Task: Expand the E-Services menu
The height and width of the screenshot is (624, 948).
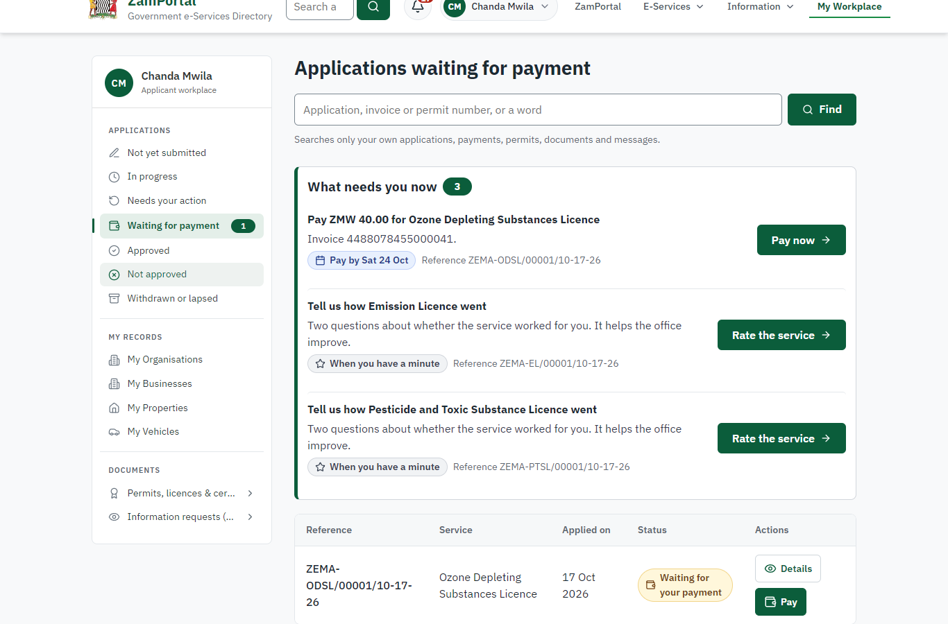Action: (x=673, y=7)
